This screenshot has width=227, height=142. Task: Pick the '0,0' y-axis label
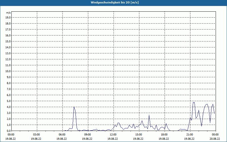pos(9,131)
